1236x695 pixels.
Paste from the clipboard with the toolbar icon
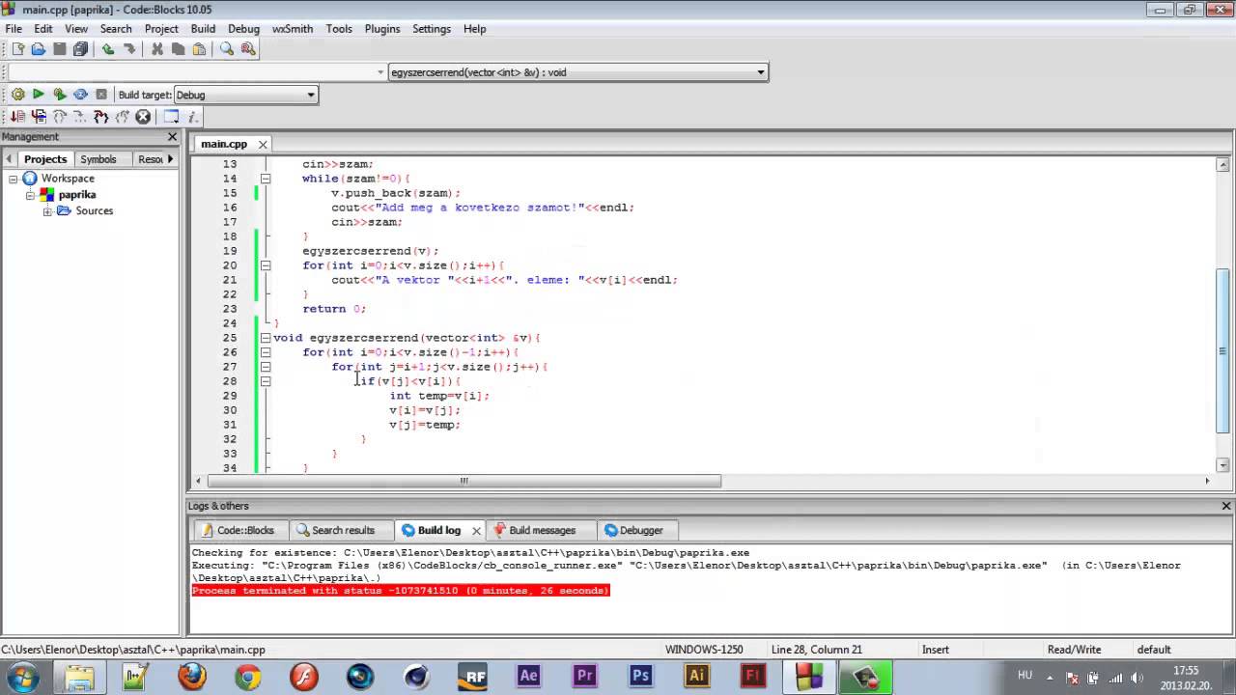click(200, 49)
